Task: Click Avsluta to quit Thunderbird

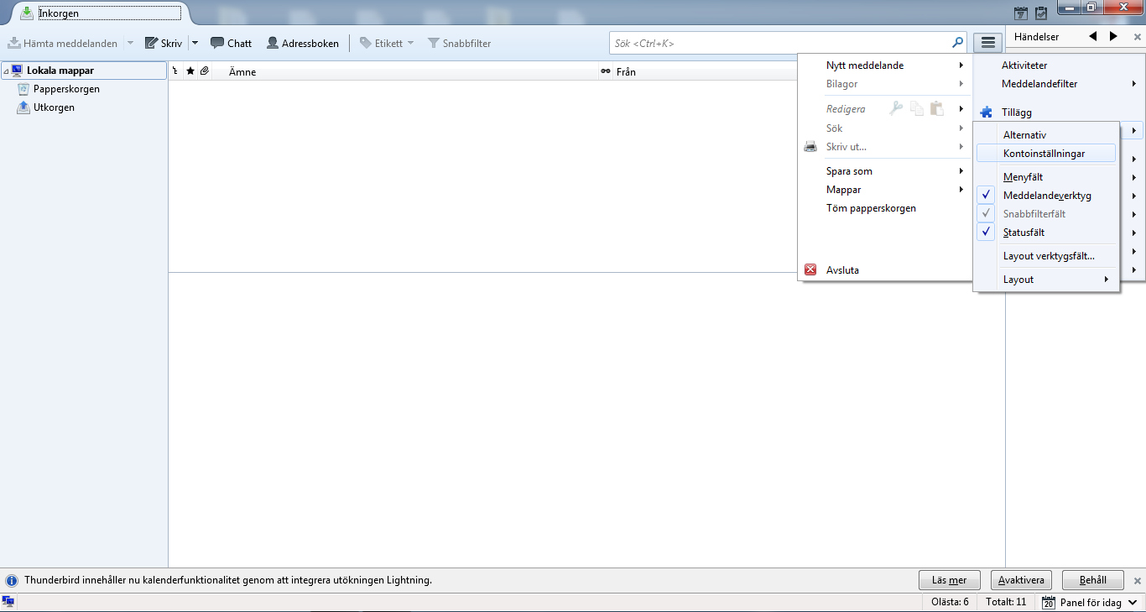Action: (x=885, y=270)
